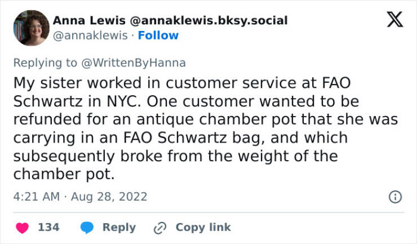417x244 pixels.
Task: Click the blue reply bubble icon
Action: [x=87, y=227]
